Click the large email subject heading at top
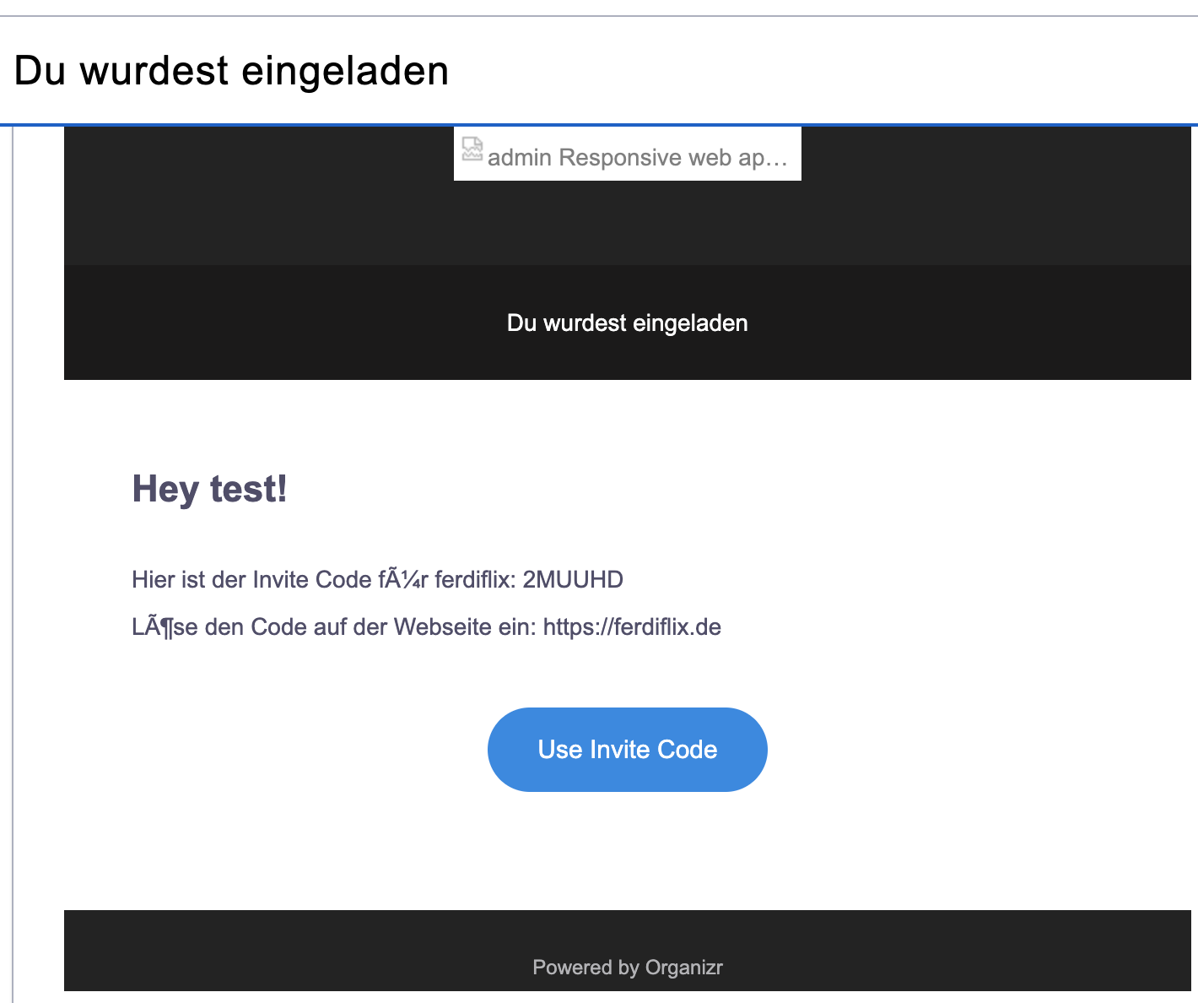Viewport: 1198px width, 1003px height. pos(231,71)
